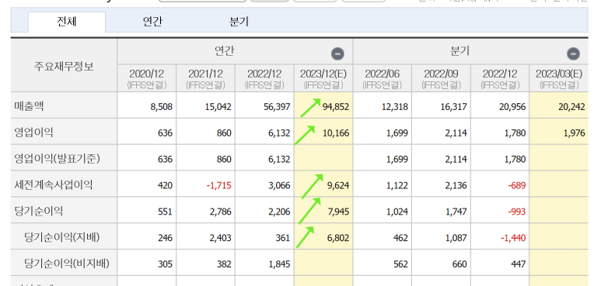Select red value -1,715 in 세전계속사업이익
601x286 pixels.
[218, 186]
